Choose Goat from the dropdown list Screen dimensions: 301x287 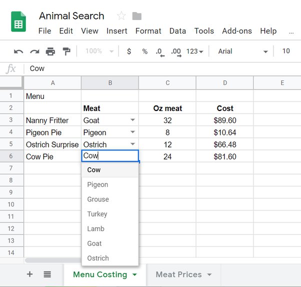(110, 243)
